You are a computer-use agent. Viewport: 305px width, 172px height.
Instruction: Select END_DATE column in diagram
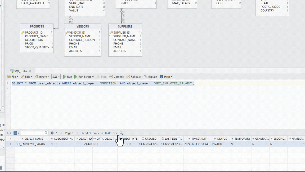tap(76, 7)
